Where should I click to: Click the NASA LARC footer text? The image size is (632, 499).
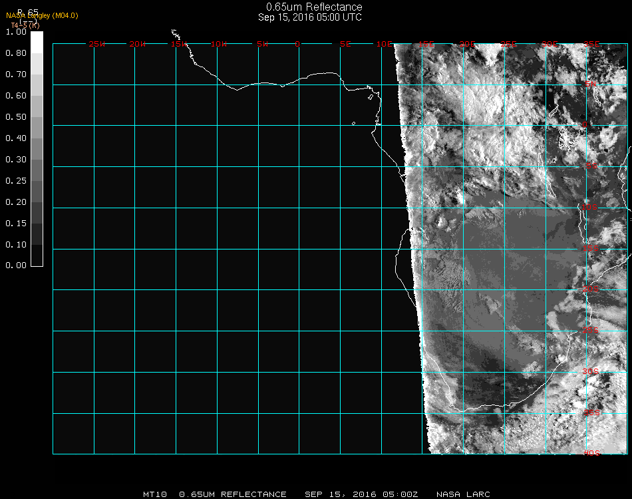pyautogui.click(x=464, y=494)
